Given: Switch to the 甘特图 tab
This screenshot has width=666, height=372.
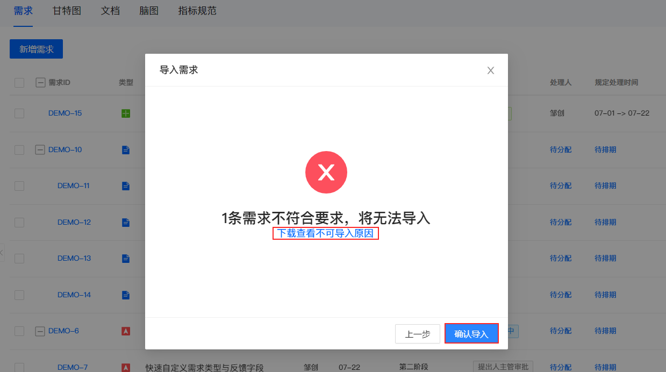Looking at the screenshot, I should coord(67,11).
